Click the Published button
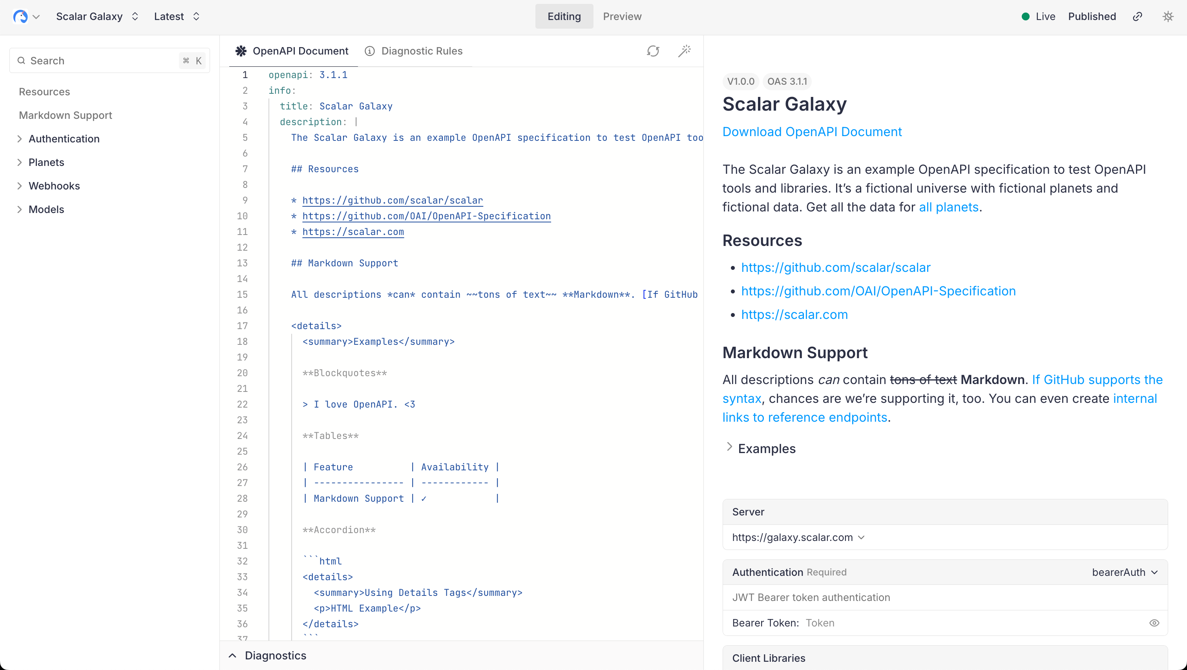 [x=1092, y=16]
